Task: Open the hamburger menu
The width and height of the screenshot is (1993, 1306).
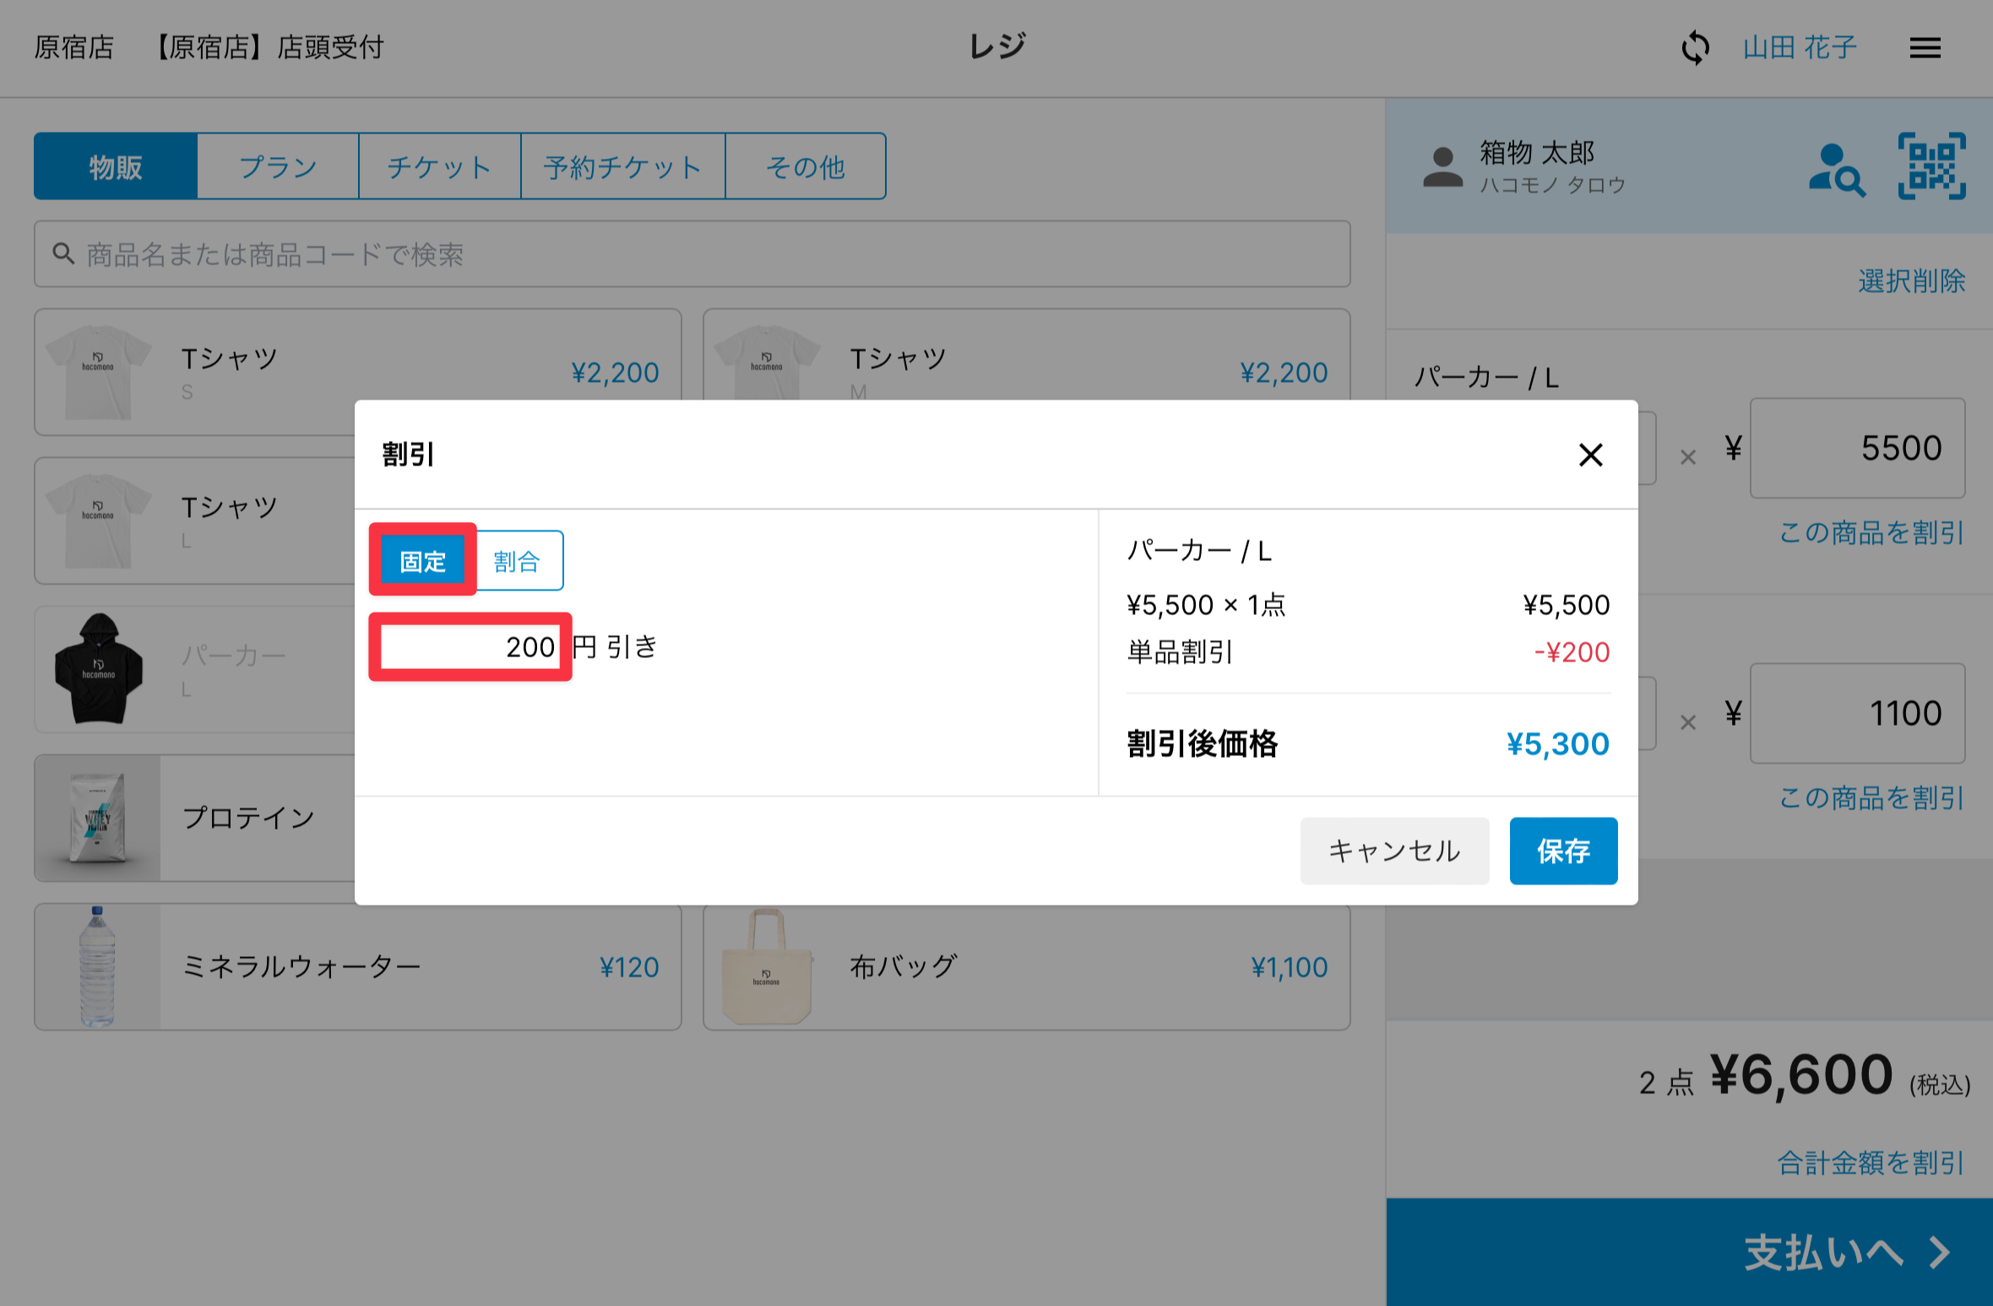Action: pyautogui.click(x=1925, y=47)
